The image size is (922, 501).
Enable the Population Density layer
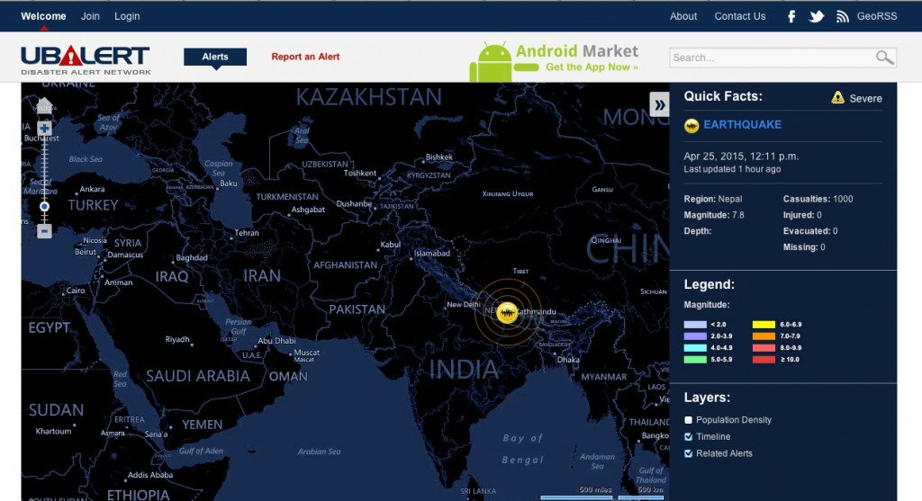(689, 420)
